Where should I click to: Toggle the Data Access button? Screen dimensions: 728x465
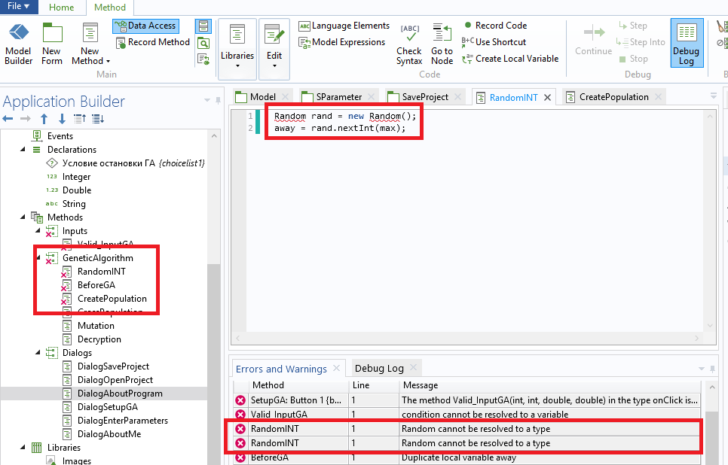(145, 26)
